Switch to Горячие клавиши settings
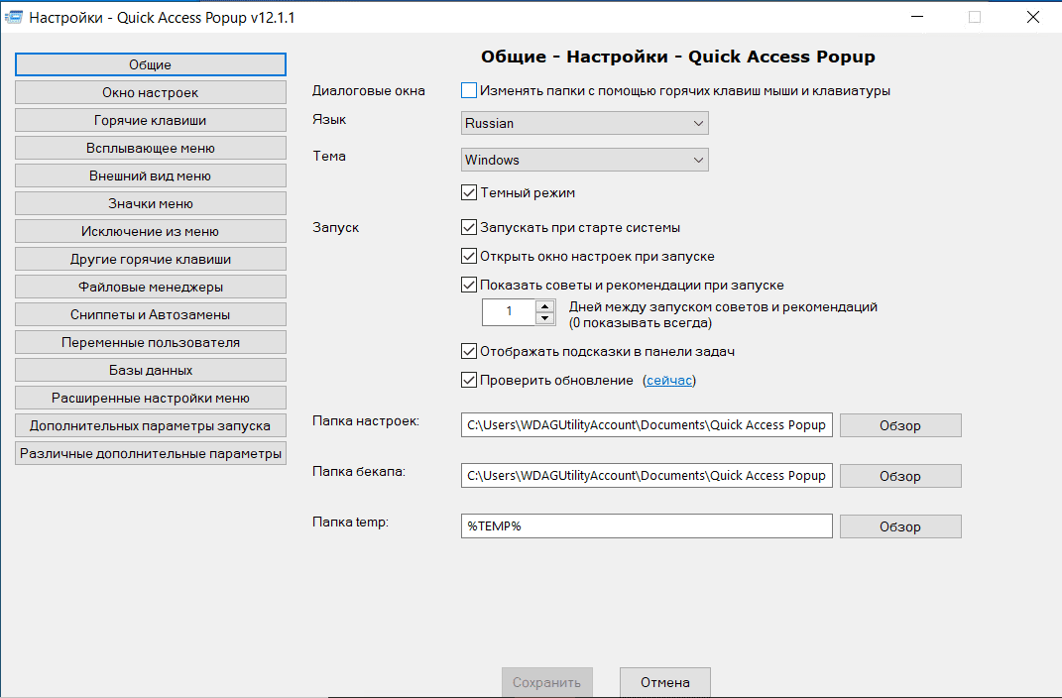Screen dimensions: 1062x698 [151, 120]
